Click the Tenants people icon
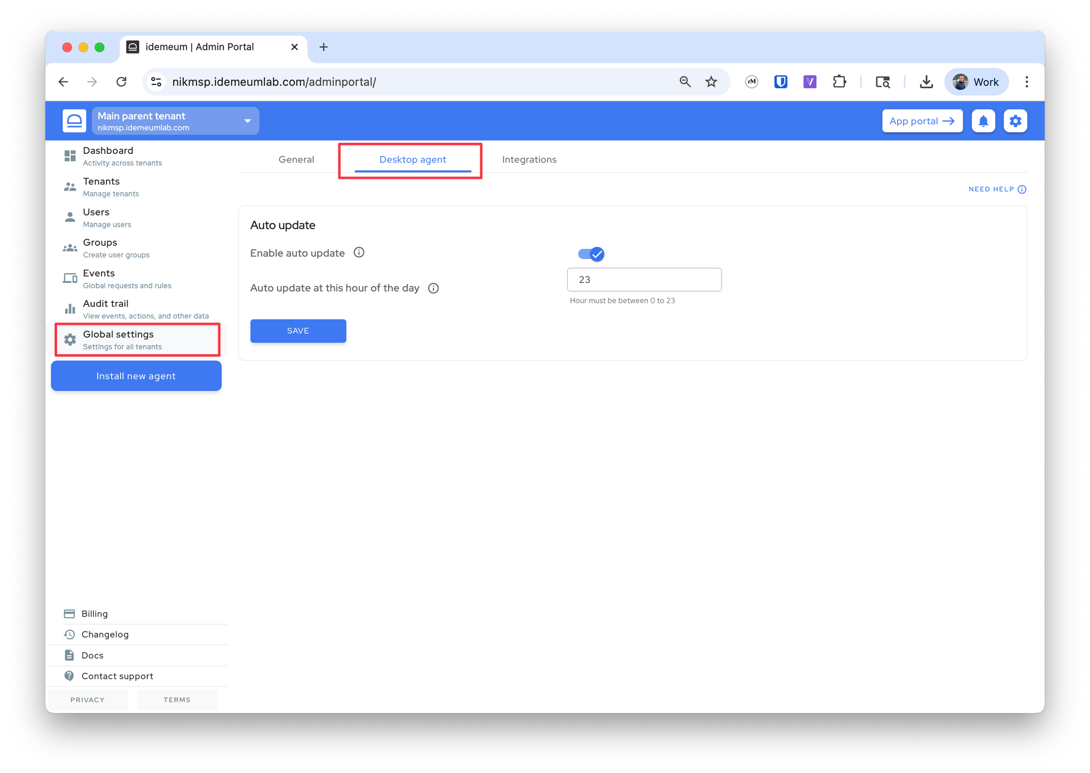 [x=70, y=187]
